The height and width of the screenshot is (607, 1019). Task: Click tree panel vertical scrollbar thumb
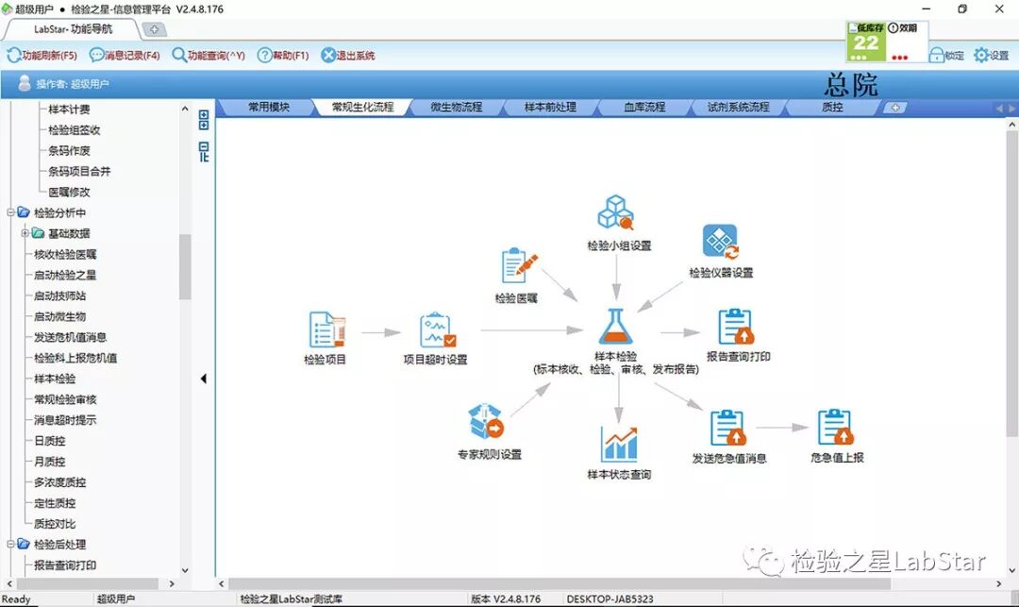click(x=185, y=266)
